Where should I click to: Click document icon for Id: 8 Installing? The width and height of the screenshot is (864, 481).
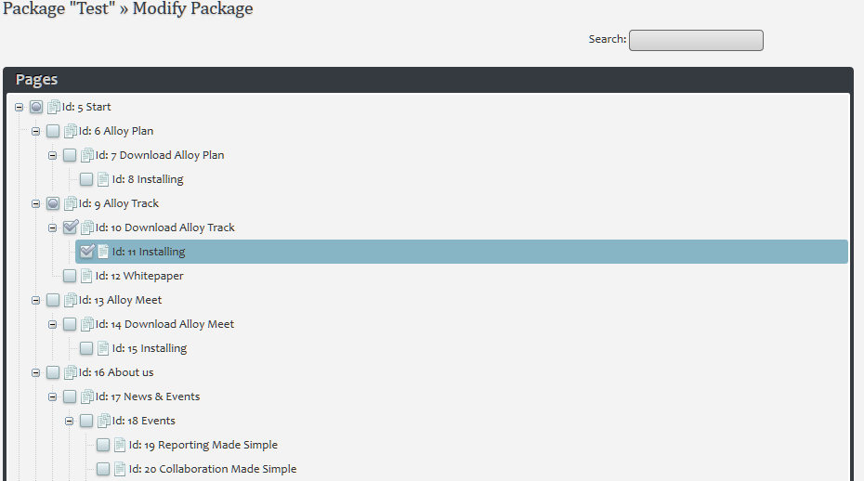(104, 179)
